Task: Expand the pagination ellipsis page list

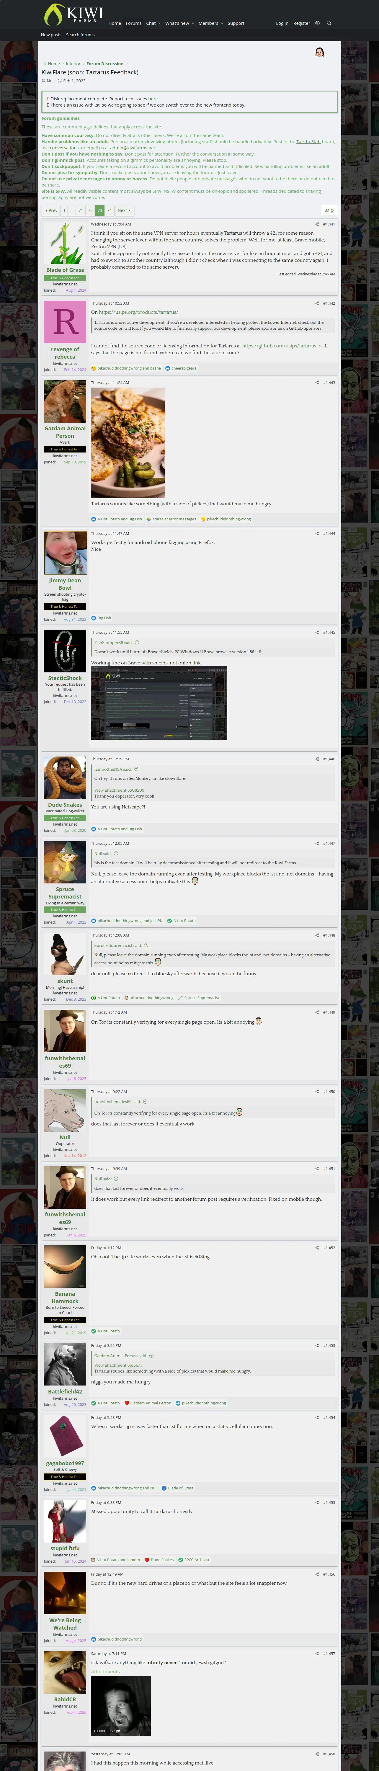Action: pyautogui.click(x=71, y=210)
